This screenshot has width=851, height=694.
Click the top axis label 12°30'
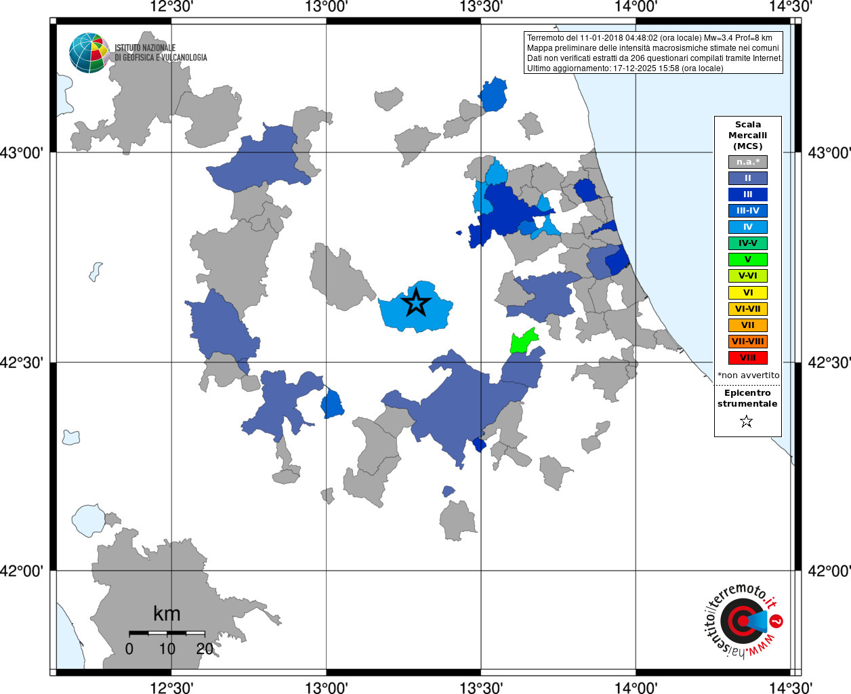tap(171, 7)
